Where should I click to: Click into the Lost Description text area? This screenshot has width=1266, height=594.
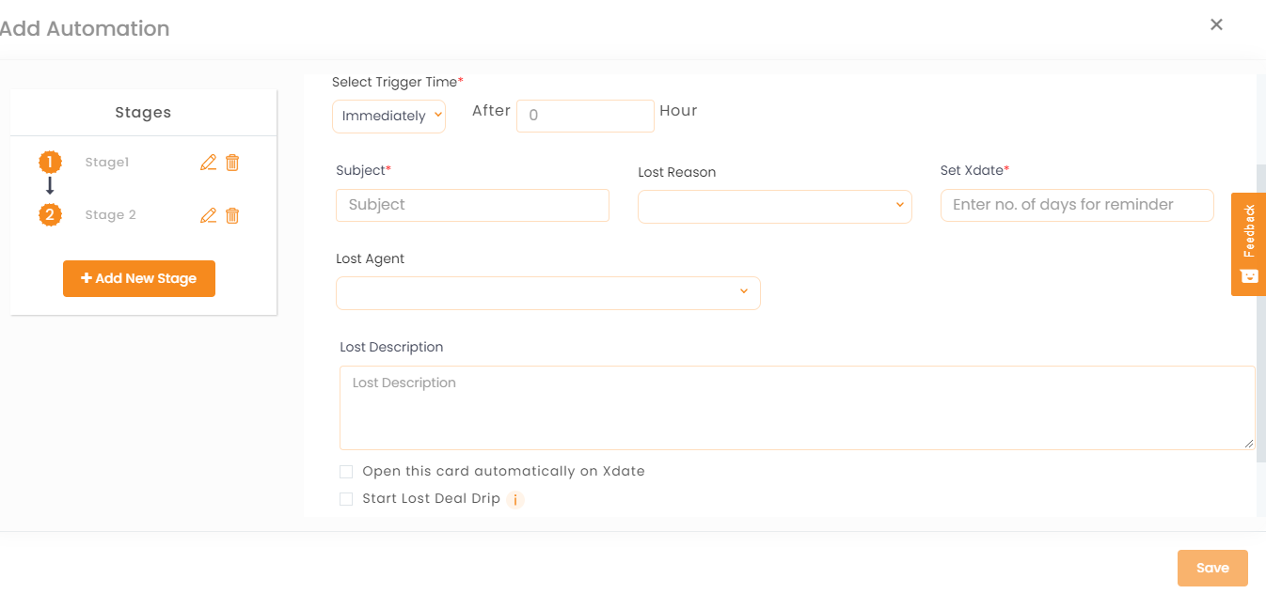point(797,408)
